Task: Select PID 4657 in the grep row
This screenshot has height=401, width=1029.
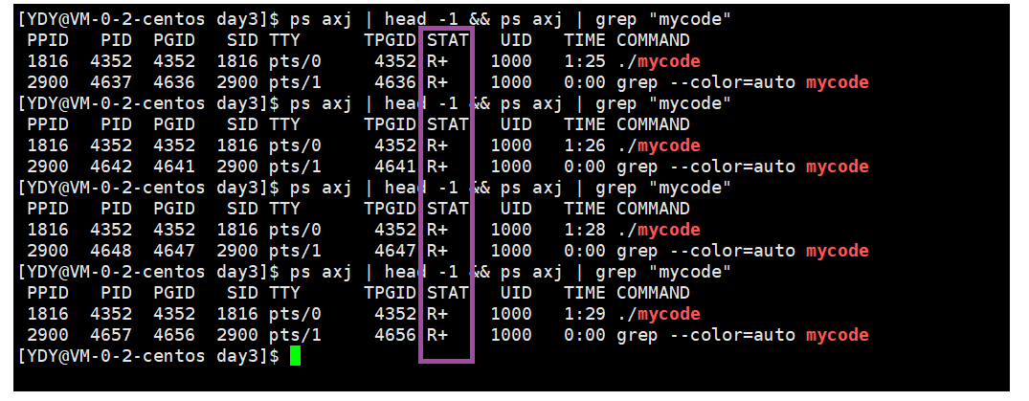Action: (111, 335)
